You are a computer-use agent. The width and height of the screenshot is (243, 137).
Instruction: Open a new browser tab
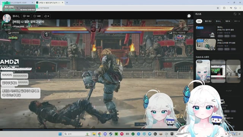pyautogui.click(x=67, y=3)
